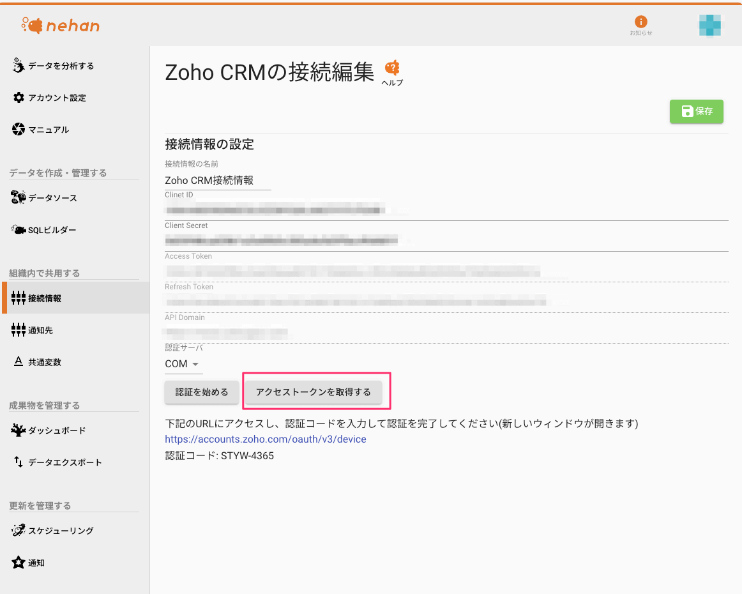
Task: Open the お知らせ notification icon
Action: tap(640, 22)
